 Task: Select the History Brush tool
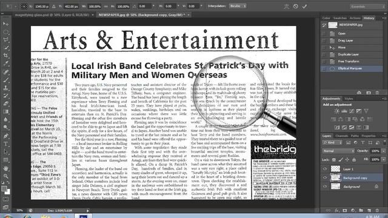tap(5, 96)
